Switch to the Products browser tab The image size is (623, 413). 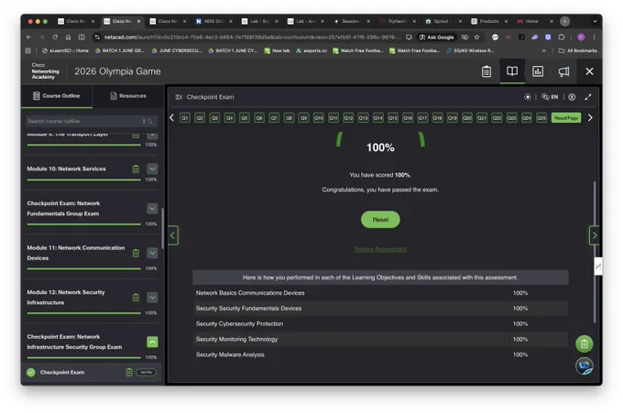click(x=489, y=21)
